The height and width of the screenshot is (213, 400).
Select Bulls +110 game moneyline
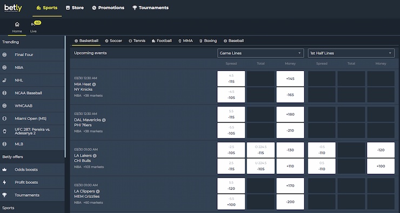point(290,166)
